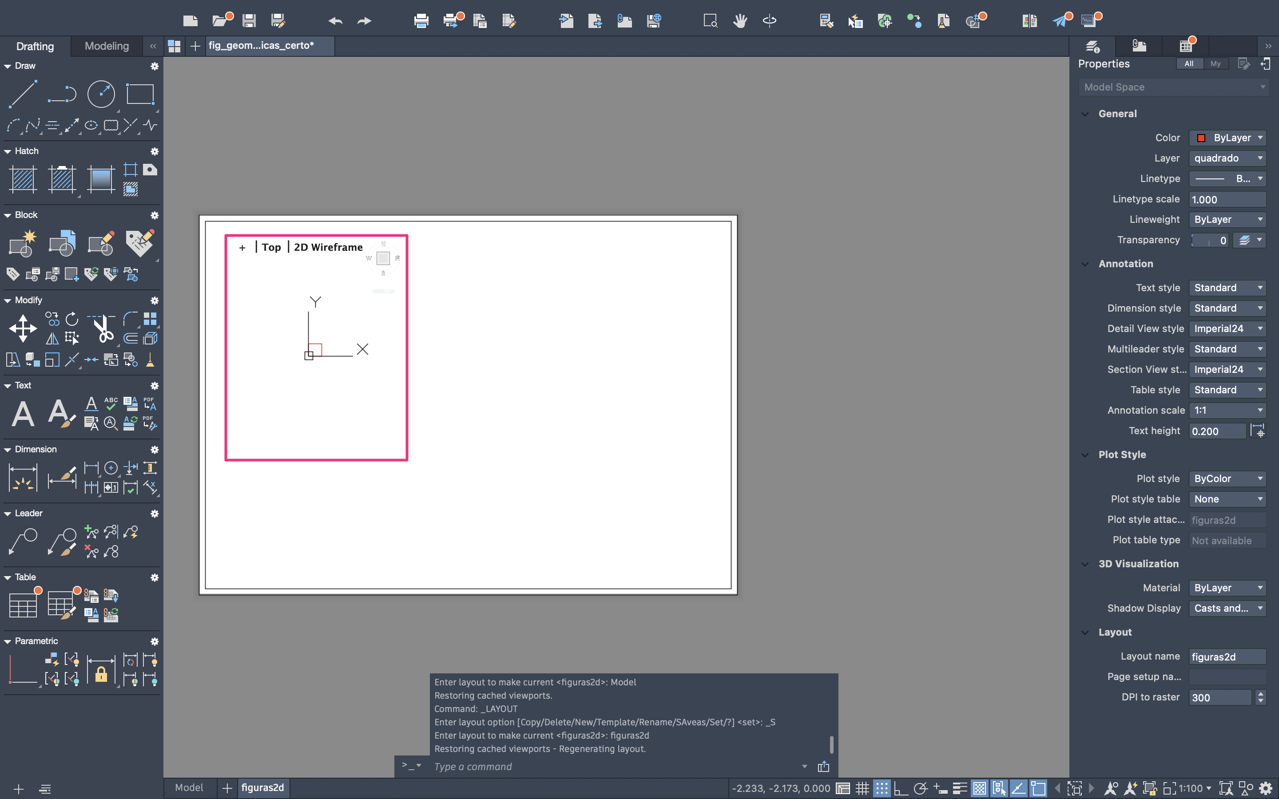Viewport: 1279px width, 799px height.
Task: Select the Move tool in Modify panel
Action: click(x=23, y=328)
